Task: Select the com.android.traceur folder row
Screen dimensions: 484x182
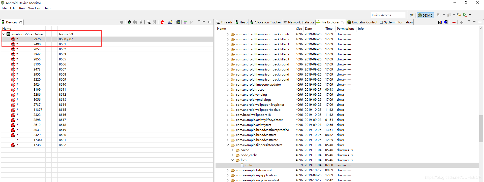Action: click(x=347, y=89)
